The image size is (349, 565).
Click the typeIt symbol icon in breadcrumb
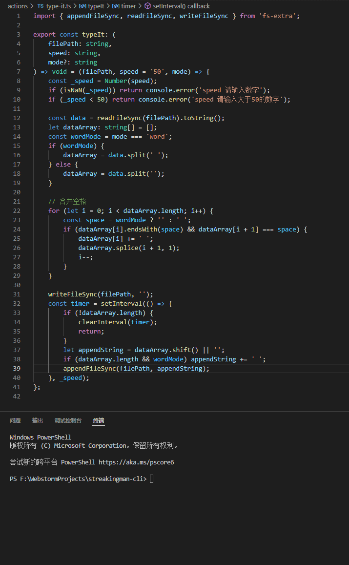click(x=82, y=6)
